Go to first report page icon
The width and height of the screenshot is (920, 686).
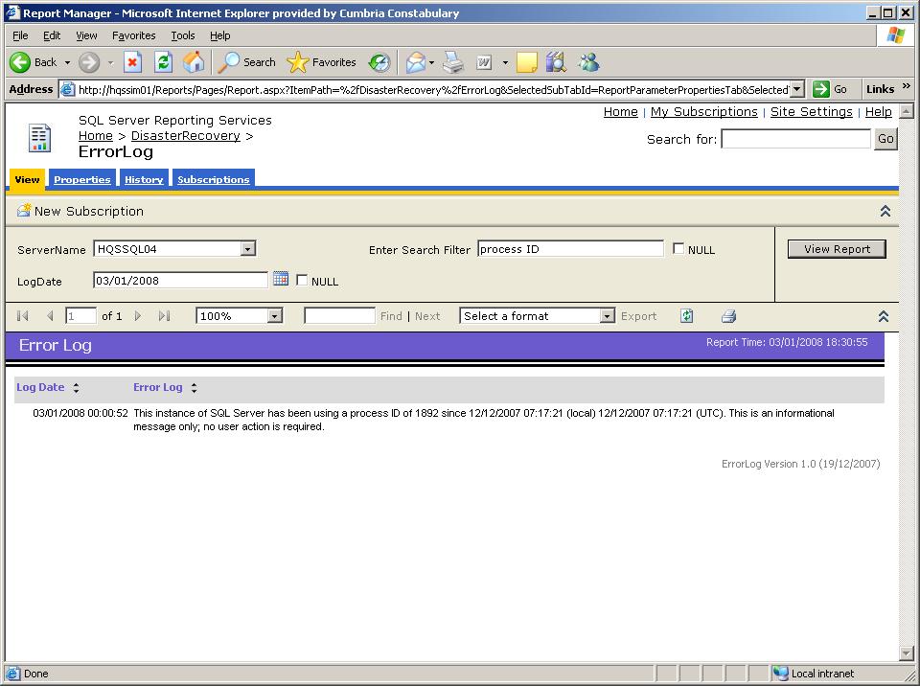coord(23,316)
